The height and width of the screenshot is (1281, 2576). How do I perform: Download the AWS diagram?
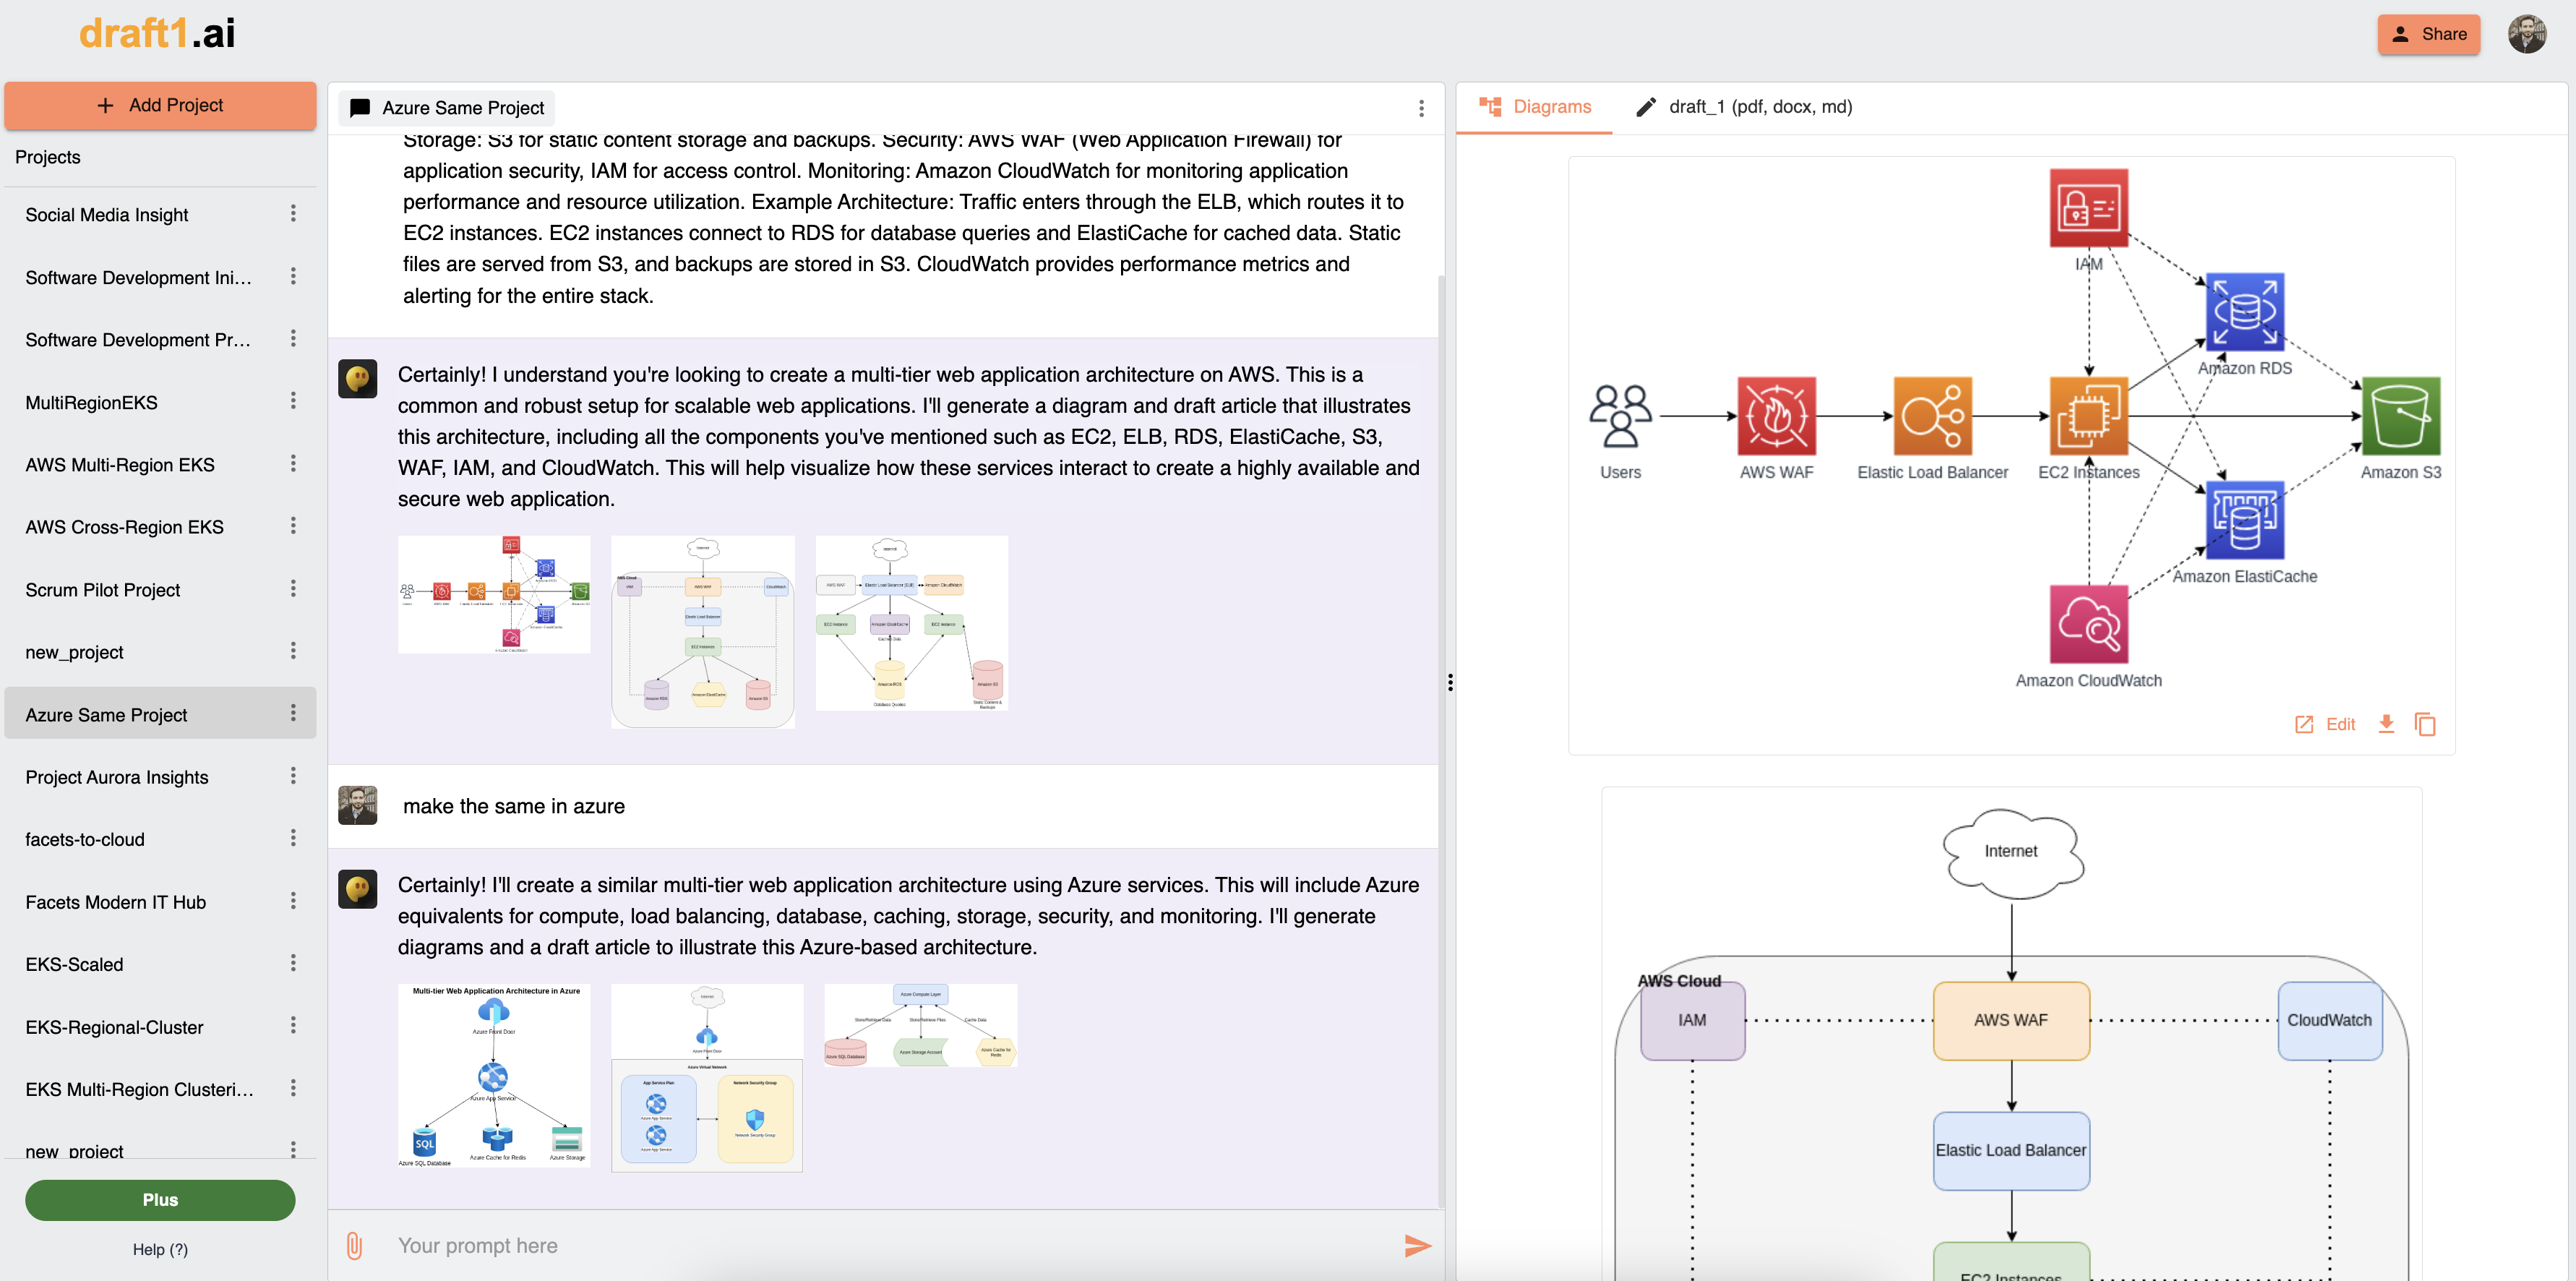pos(2386,724)
